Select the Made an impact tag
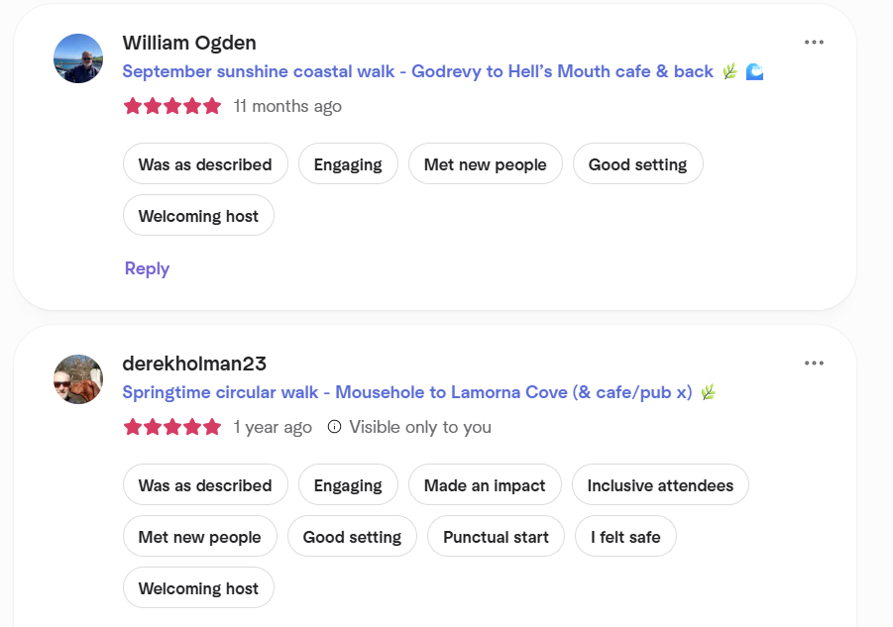The height and width of the screenshot is (627, 893). (485, 484)
